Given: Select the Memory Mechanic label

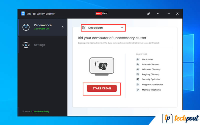Looking at the screenshot, I should tap(151, 90).
